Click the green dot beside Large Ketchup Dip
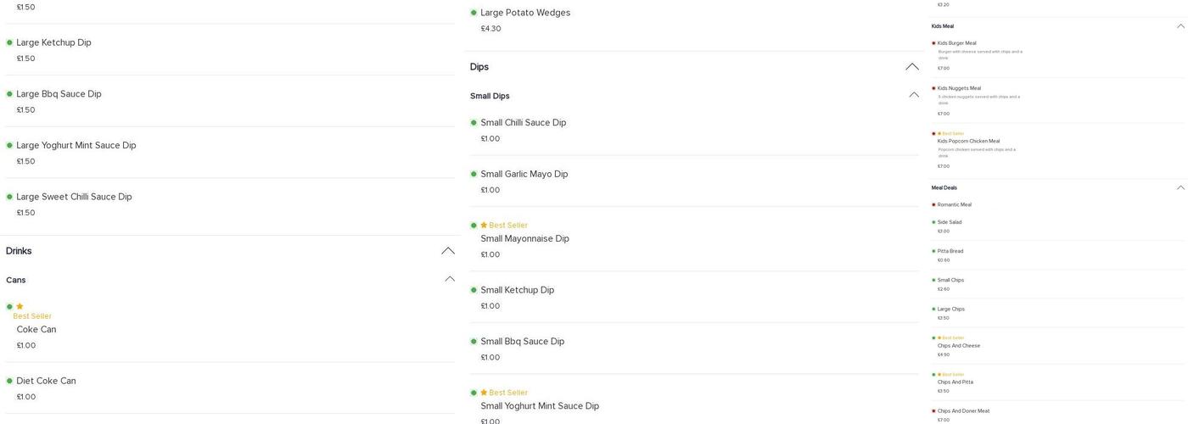The width and height of the screenshot is (1188, 424). tap(9, 42)
